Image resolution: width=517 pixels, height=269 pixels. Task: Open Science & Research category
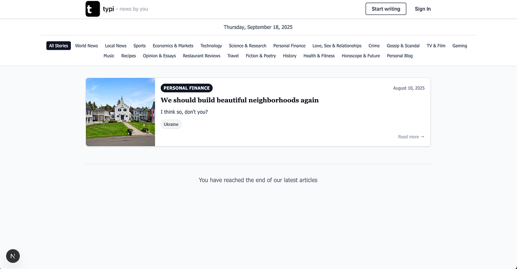point(248,46)
